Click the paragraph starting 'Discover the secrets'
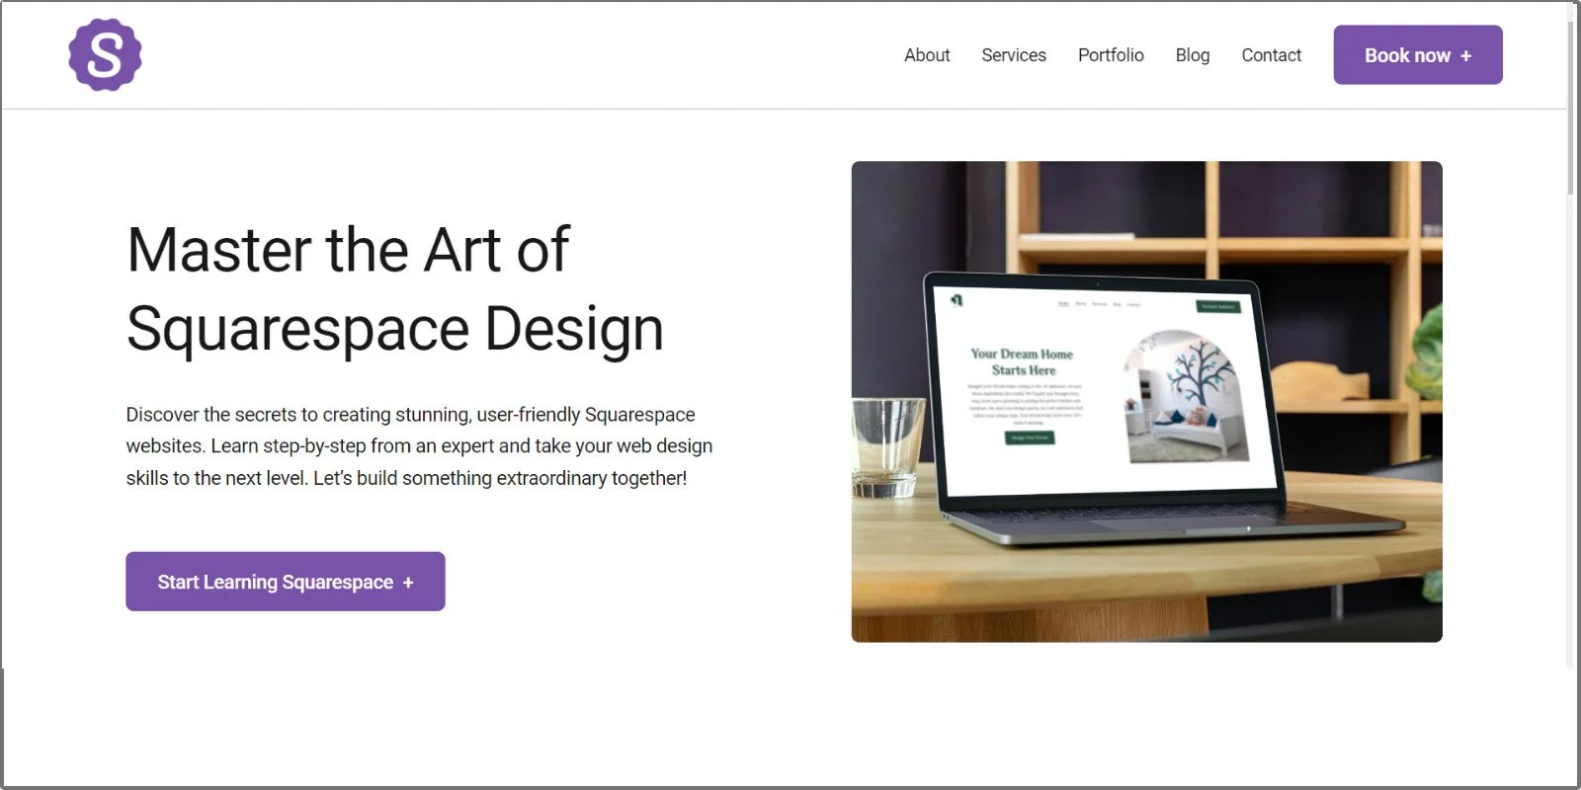 point(419,446)
